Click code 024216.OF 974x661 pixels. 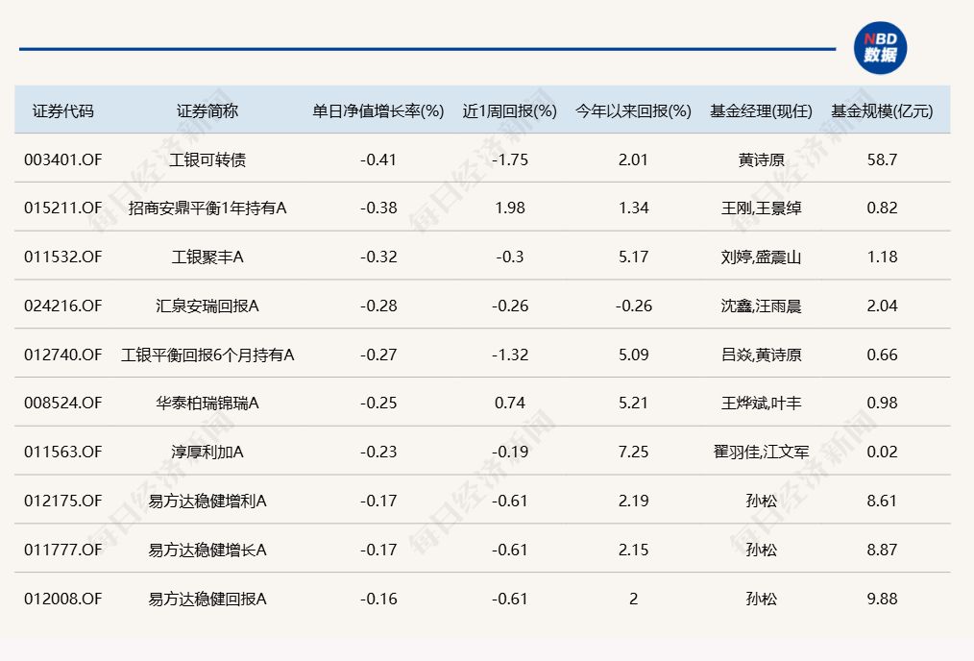[62, 306]
